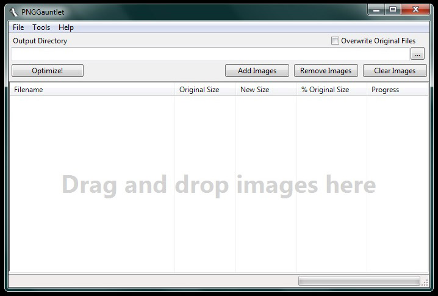Sort by the Progress column header
This screenshot has height=296, width=438.
[398, 90]
